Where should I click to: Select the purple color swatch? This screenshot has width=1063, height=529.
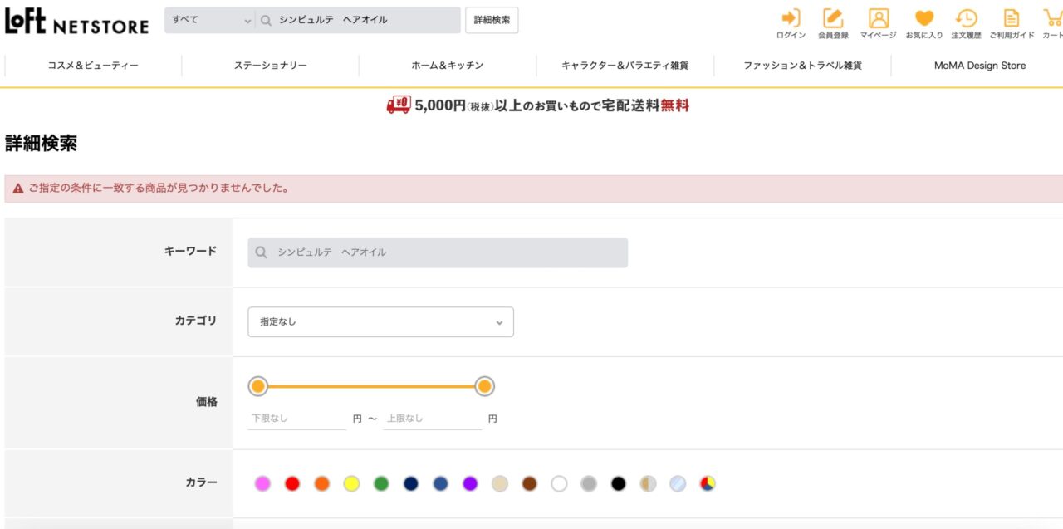pyautogui.click(x=470, y=483)
